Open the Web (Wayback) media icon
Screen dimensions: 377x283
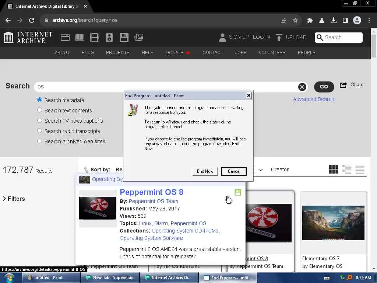65,38
